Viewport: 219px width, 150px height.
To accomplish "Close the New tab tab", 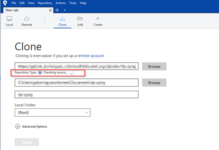I will [x=50, y=10].
